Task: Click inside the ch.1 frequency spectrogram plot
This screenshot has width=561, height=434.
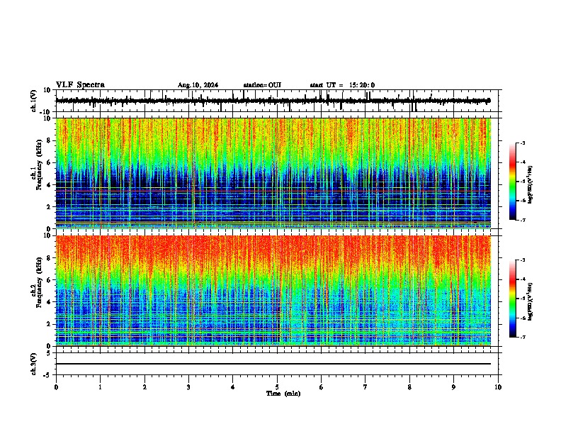Action: (x=273, y=173)
